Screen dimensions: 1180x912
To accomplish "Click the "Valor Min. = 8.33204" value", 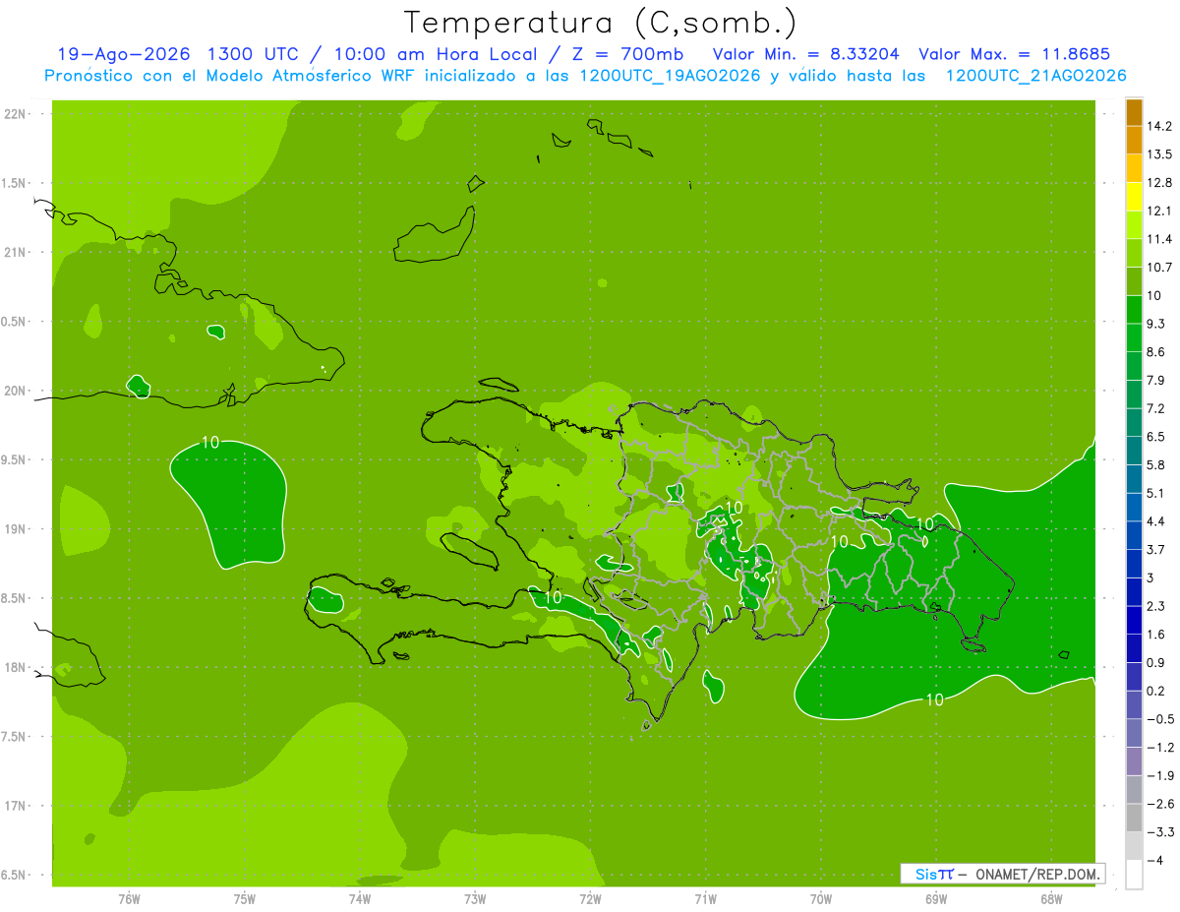I will (x=806, y=54).
